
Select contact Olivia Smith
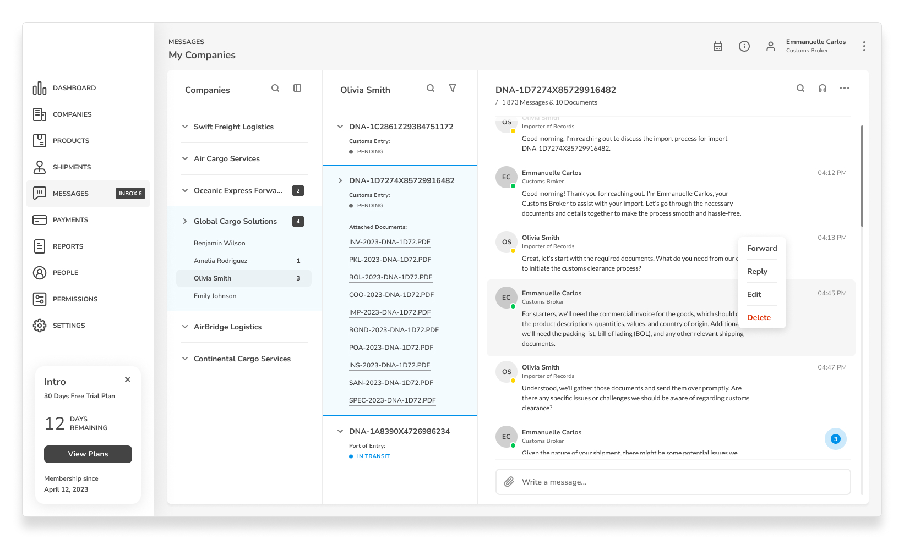pos(244,278)
